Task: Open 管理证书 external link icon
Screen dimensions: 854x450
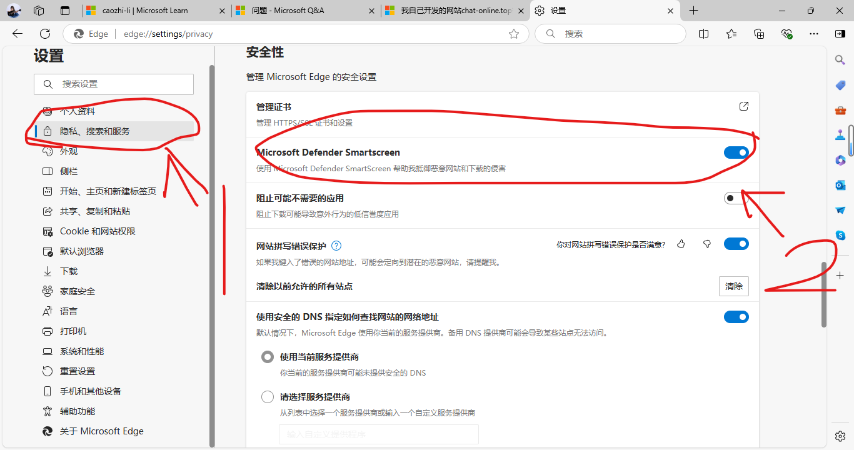Action: pos(744,106)
